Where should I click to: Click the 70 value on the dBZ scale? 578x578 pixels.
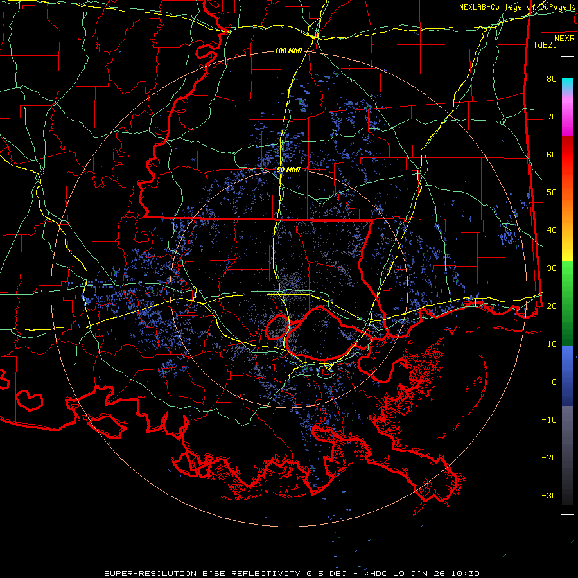pyautogui.click(x=552, y=117)
